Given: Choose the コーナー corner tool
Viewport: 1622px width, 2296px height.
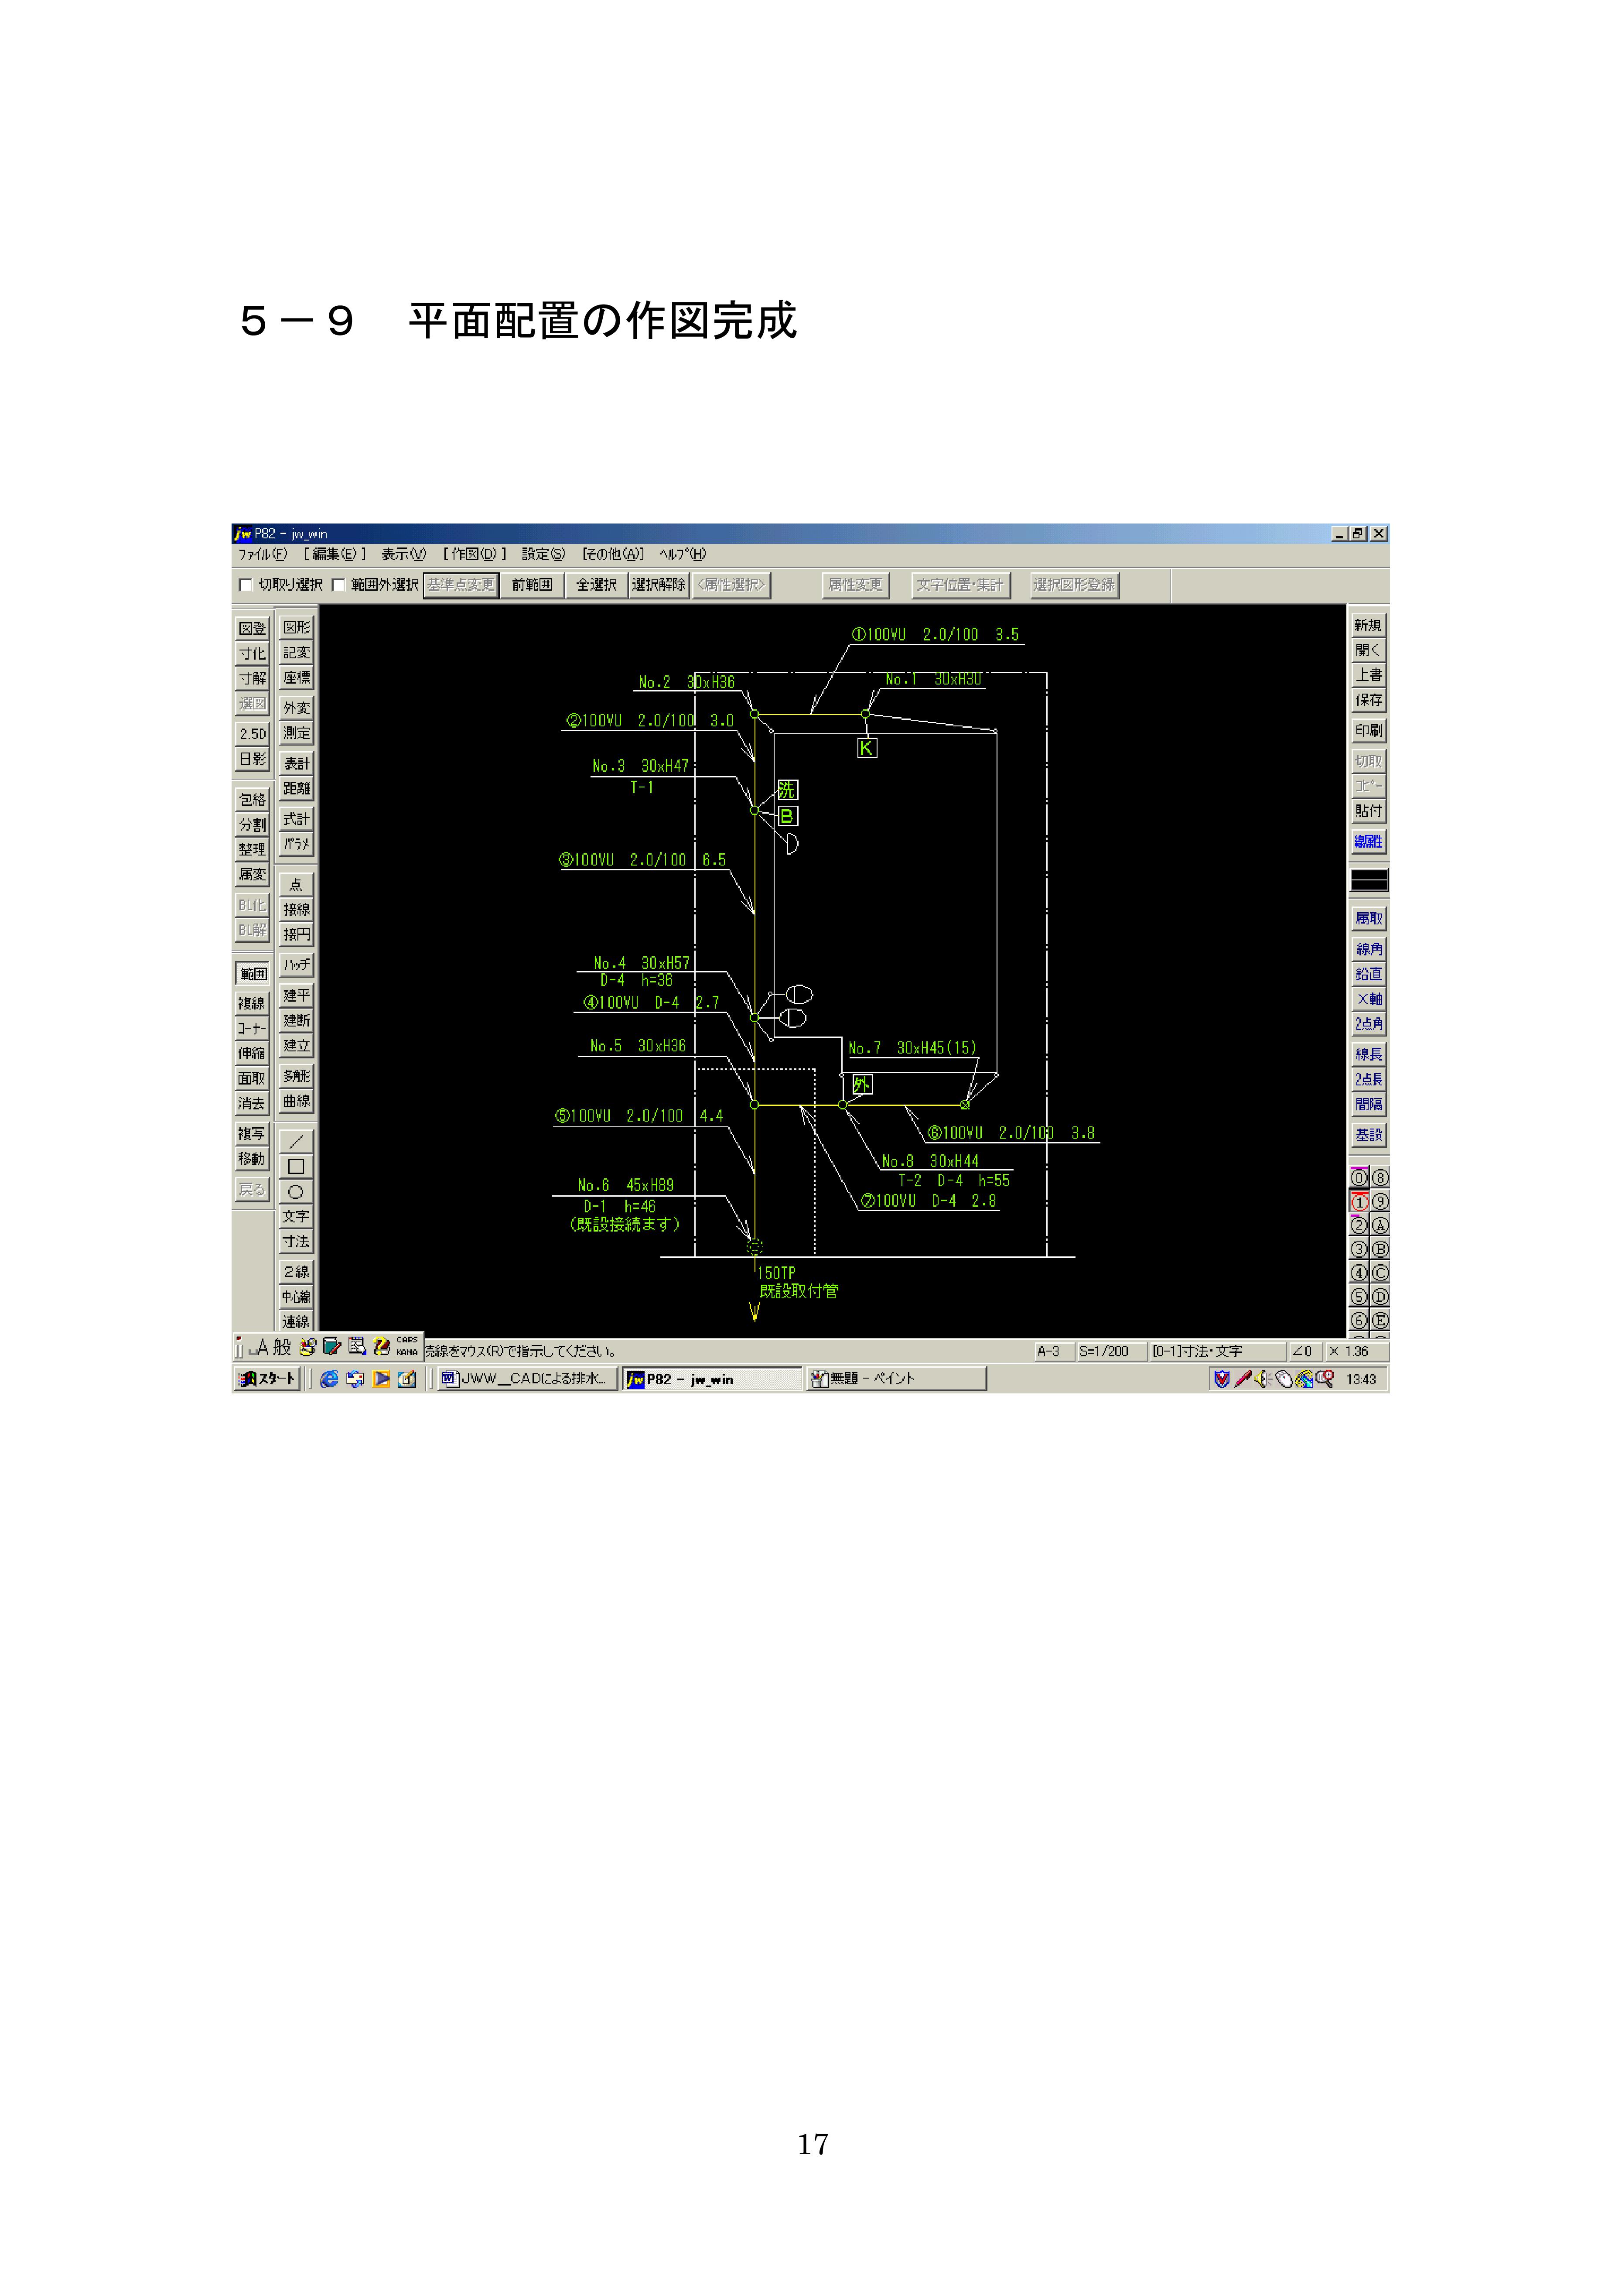Looking at the screenshot, I should point(253,1028).
